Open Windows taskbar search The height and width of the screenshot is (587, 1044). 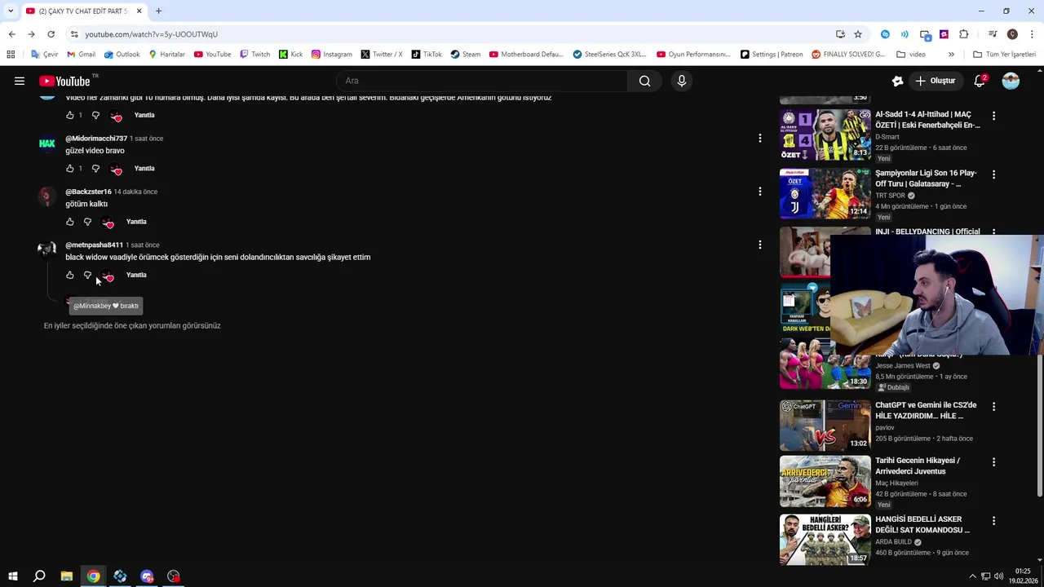point(39,576)
